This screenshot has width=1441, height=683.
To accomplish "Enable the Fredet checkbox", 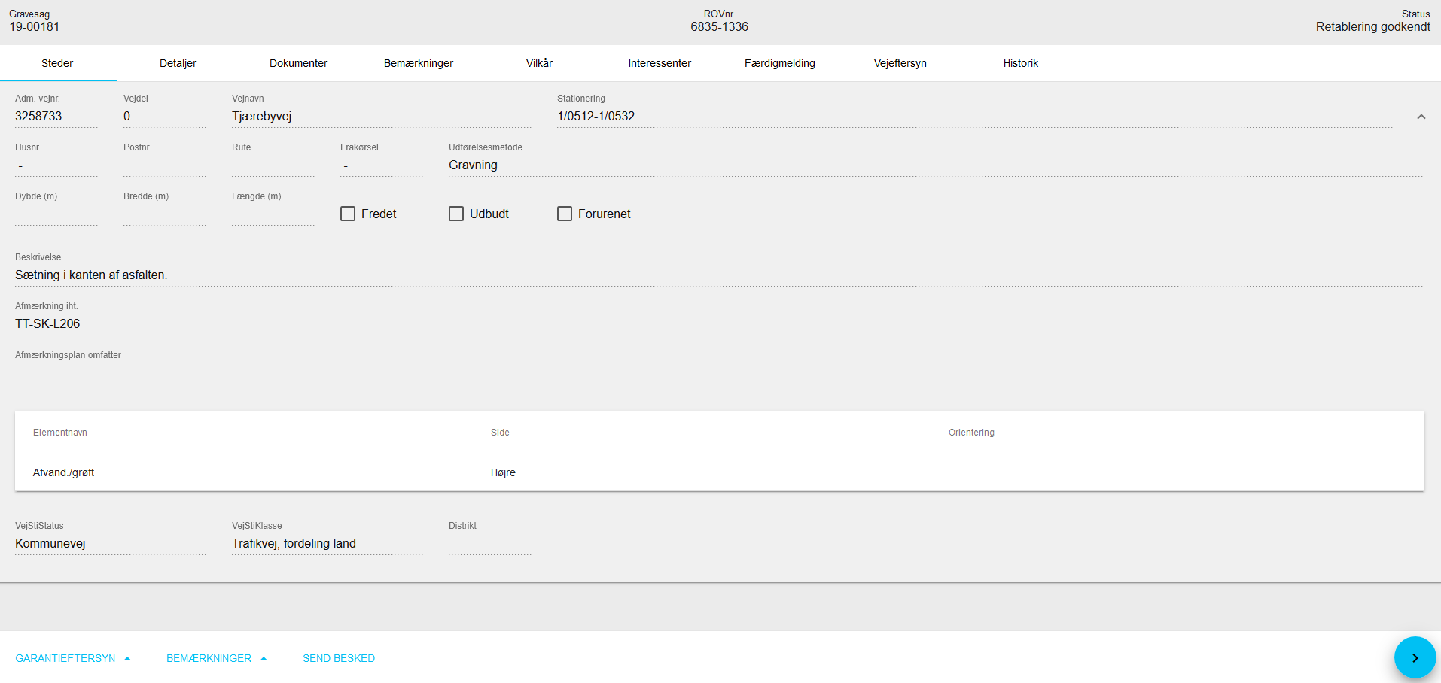I will coord(348,214).
